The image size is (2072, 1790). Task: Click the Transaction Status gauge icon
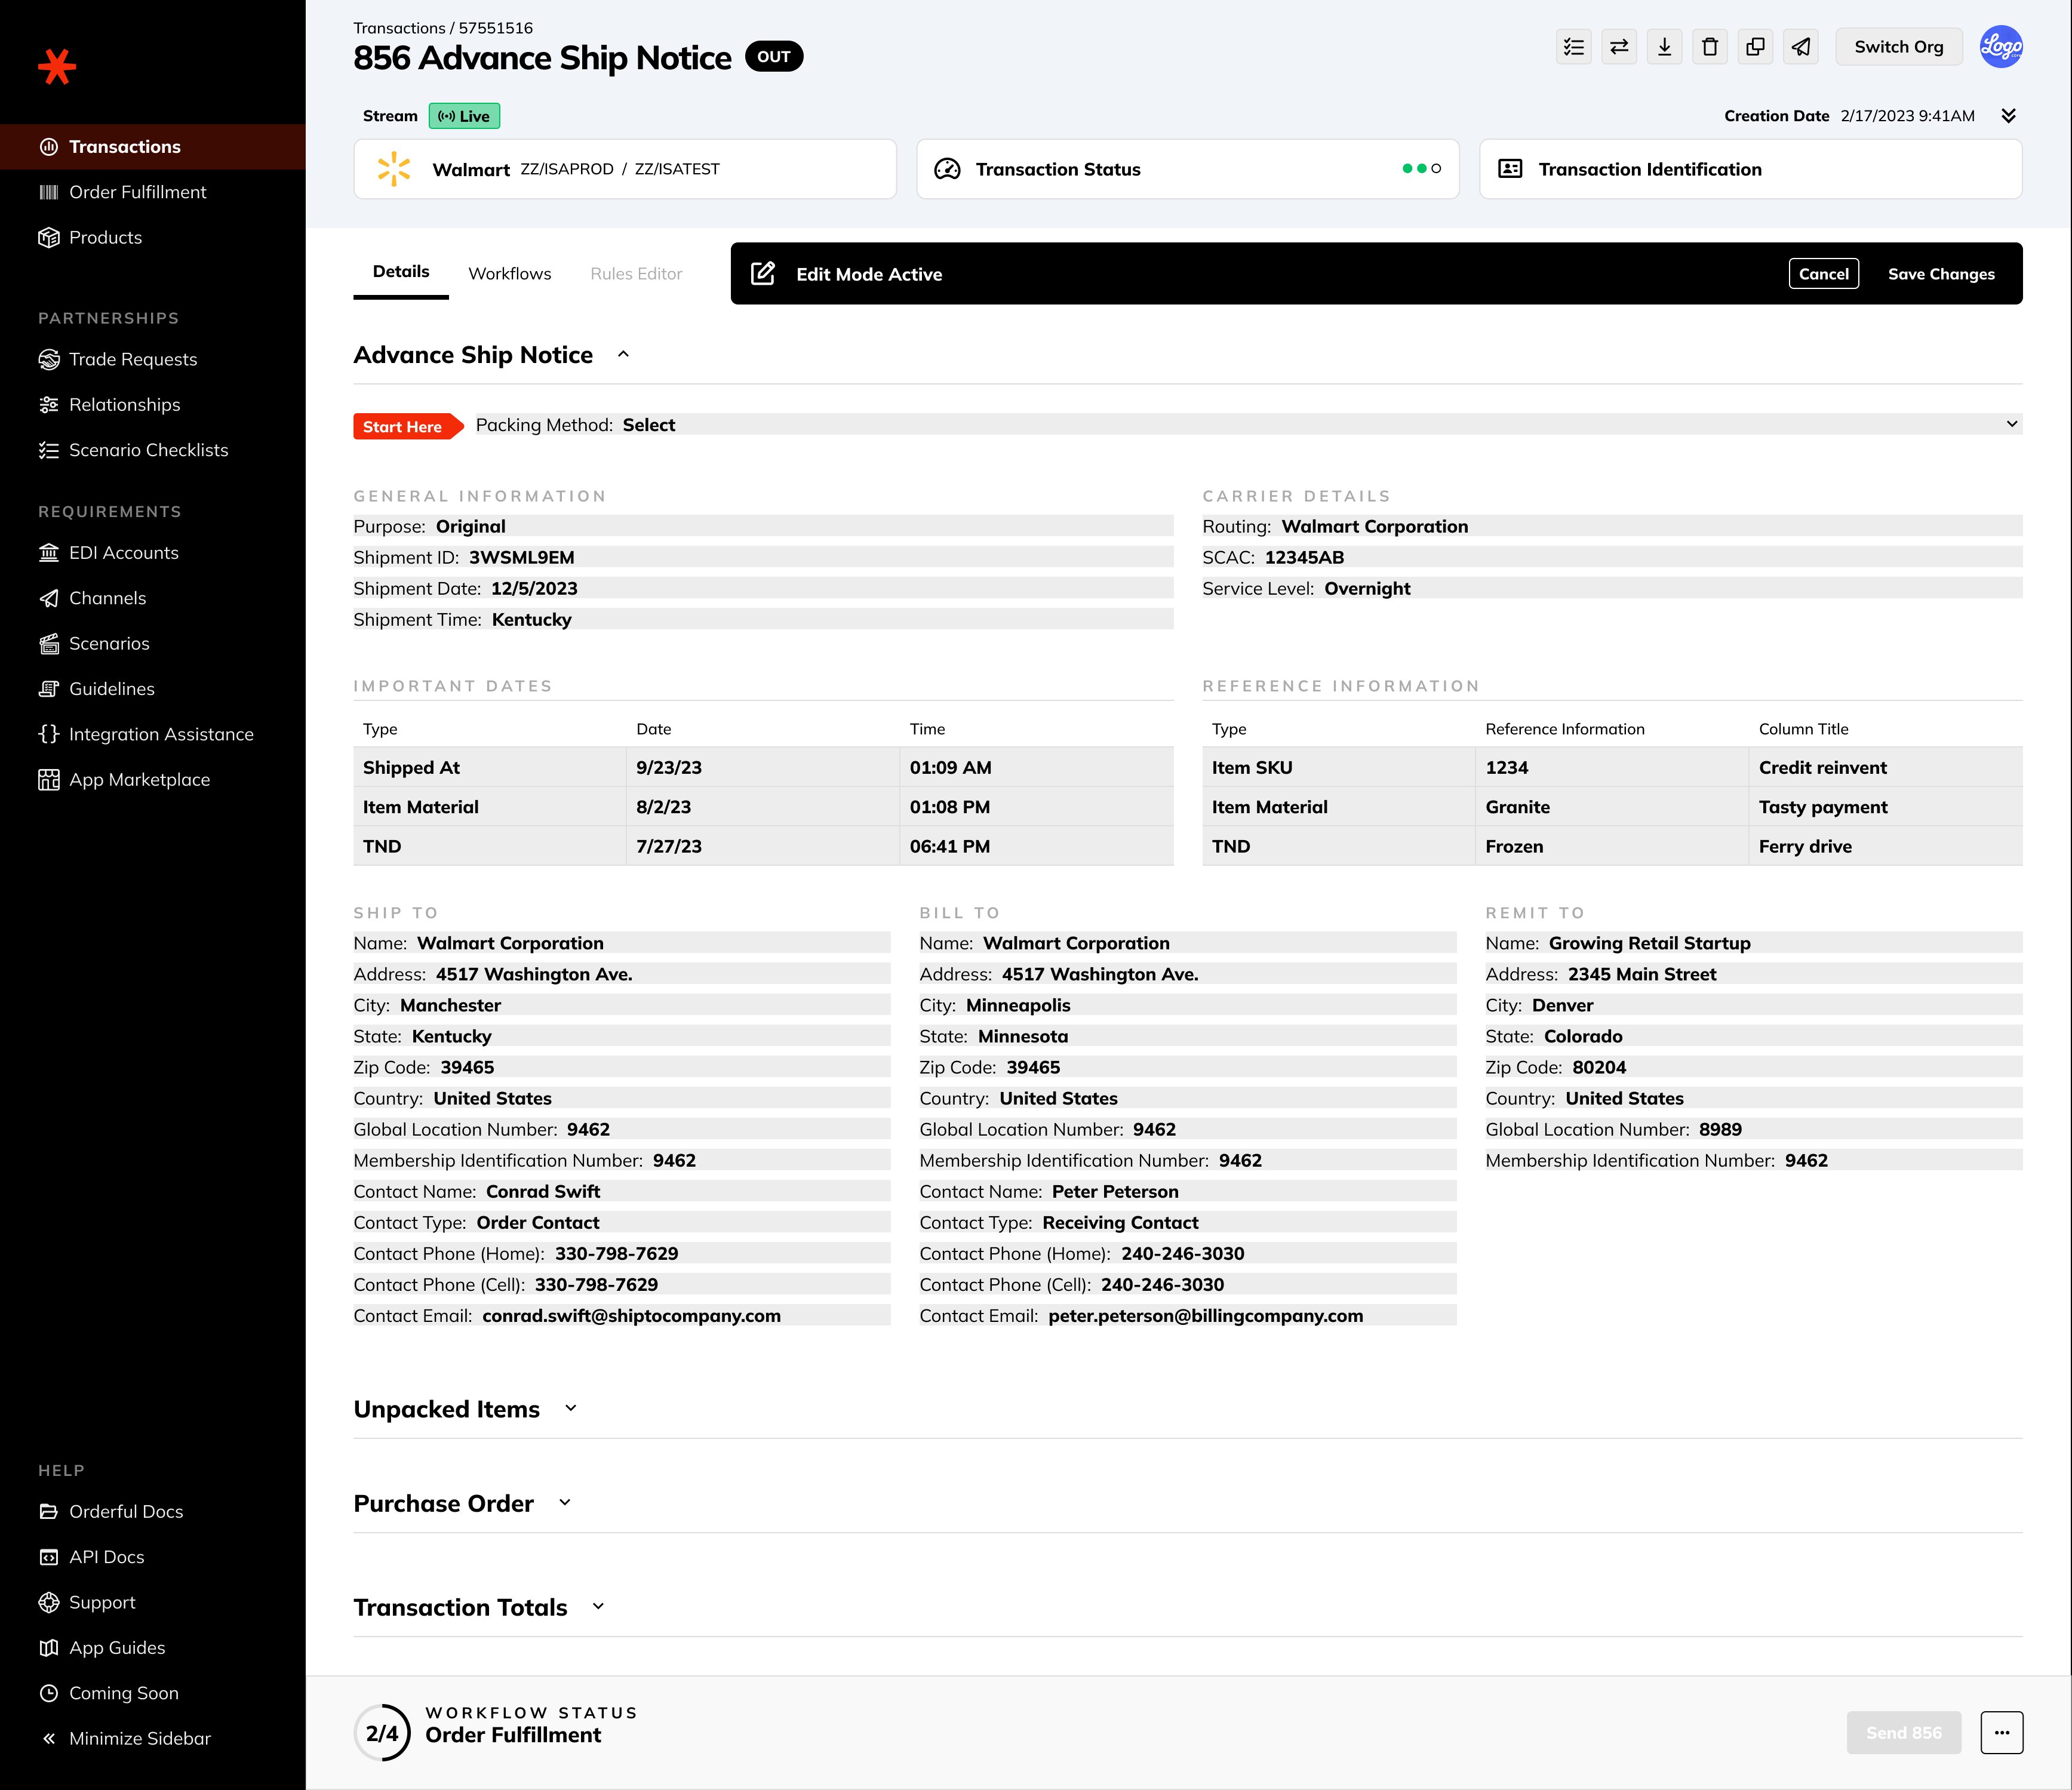(x=947, y=169)
